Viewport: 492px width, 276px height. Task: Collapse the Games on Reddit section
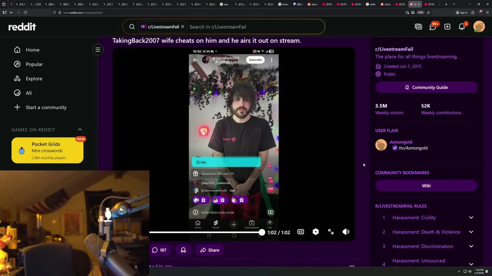tap(80, 130)
